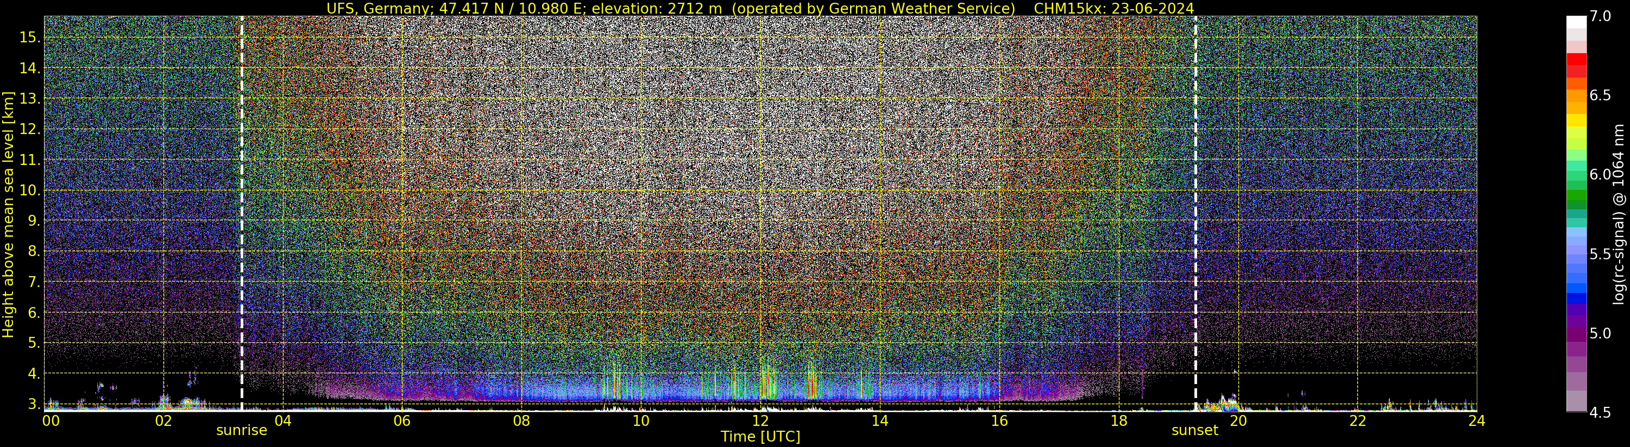The height and width of the screenshot is (447, 1630).
Task: Click the height tick label '13.'
Action: tap(30, 99)
